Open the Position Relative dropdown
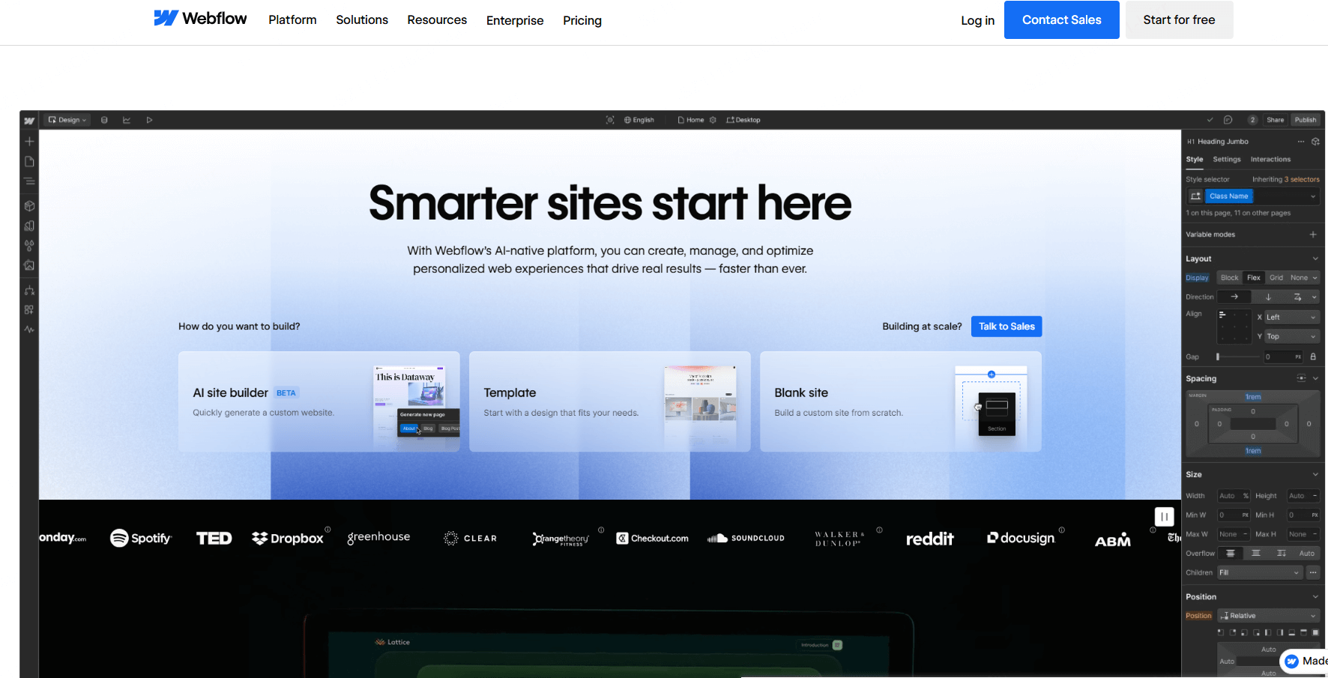The image size is (1328, 678). coord(1267,616)
